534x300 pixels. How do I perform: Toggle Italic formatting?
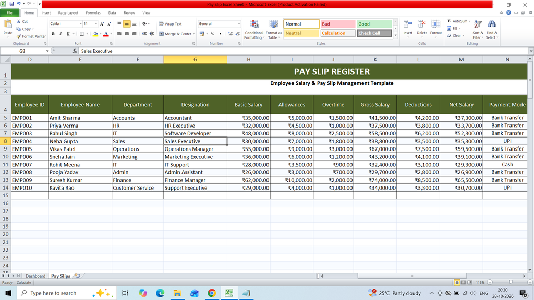pos(60,34)
